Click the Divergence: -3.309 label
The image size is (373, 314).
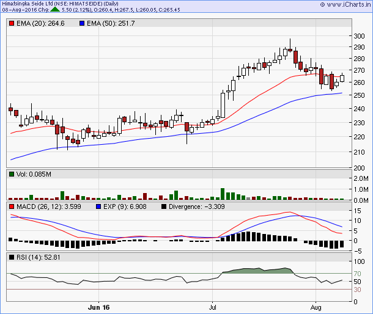pos(196,206)
